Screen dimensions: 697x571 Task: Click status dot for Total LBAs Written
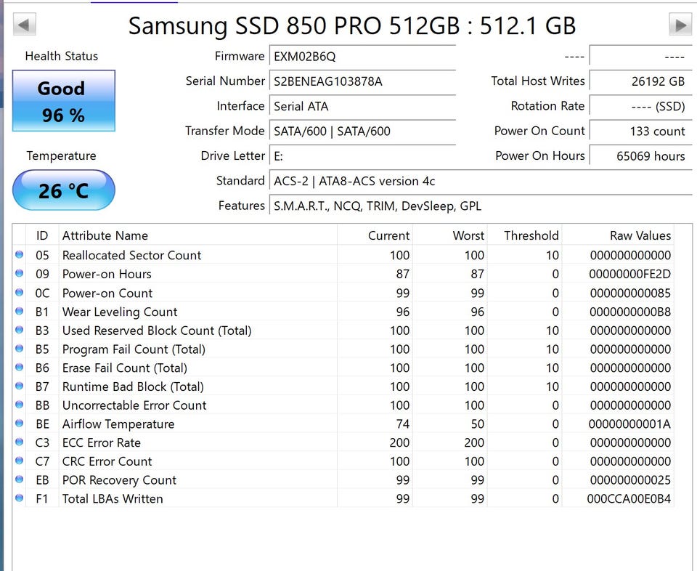pyautogui.click(x=19, y=498)
